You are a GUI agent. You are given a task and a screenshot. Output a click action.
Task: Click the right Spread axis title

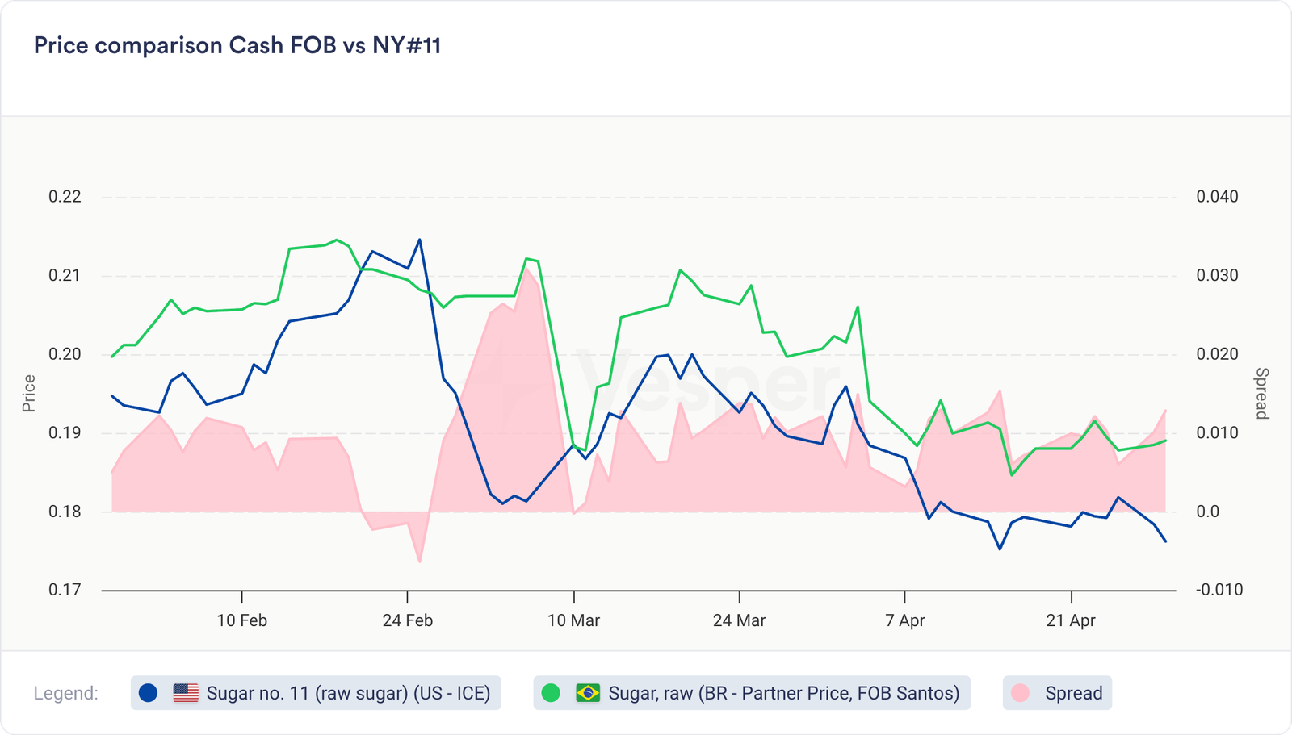[1261, 394]
